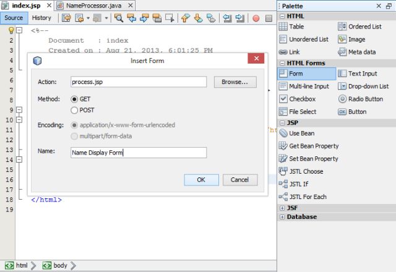Image resolution: width=396 pixels, height=272 pixels.
Task: Click Next Bookmark icon
Action: (198, 18)
